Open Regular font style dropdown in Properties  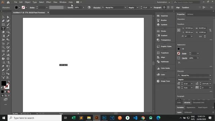click(210, 79)
